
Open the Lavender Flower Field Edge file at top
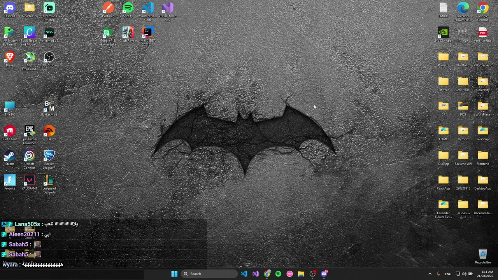(463, 12)
